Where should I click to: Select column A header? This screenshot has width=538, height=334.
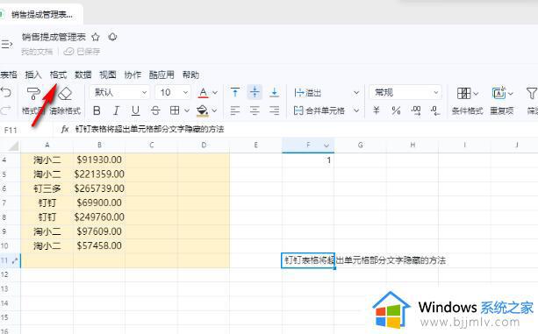[x=47, y=146]
